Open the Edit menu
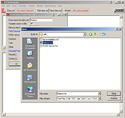This screenshot has height=118, width=125. (8, 6)
